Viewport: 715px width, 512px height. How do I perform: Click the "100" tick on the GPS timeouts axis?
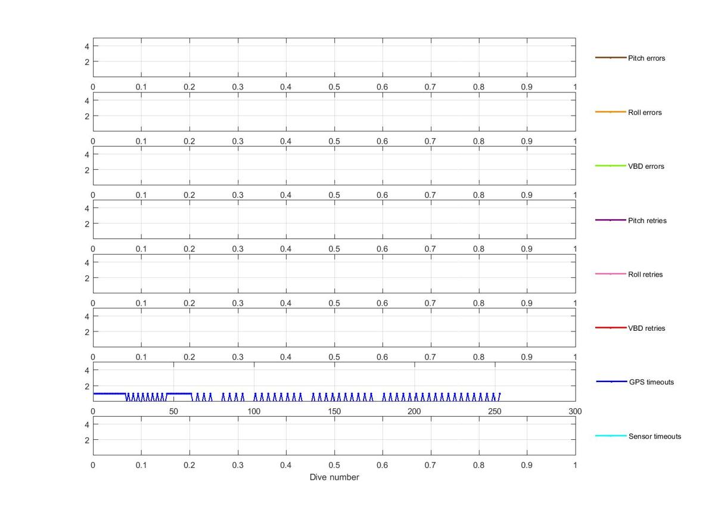[254, 411]
